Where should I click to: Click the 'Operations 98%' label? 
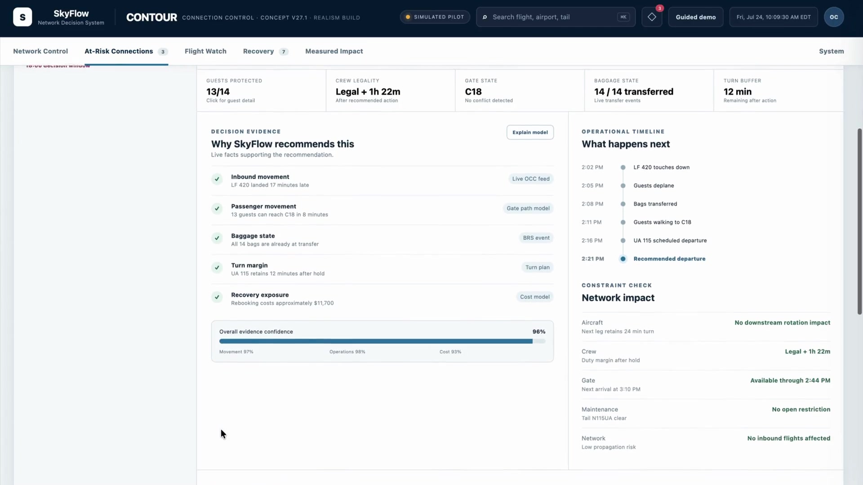click(x=347, y=352)
